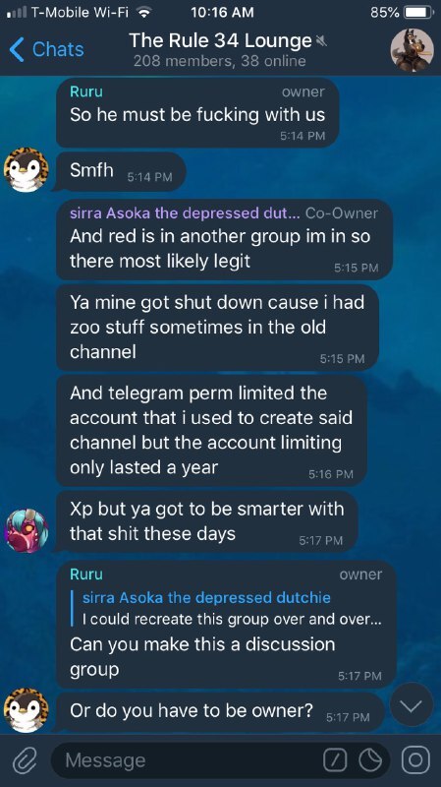Open The Rule 34 Lounge group info

pyautogui.click(x=219, y=49)
